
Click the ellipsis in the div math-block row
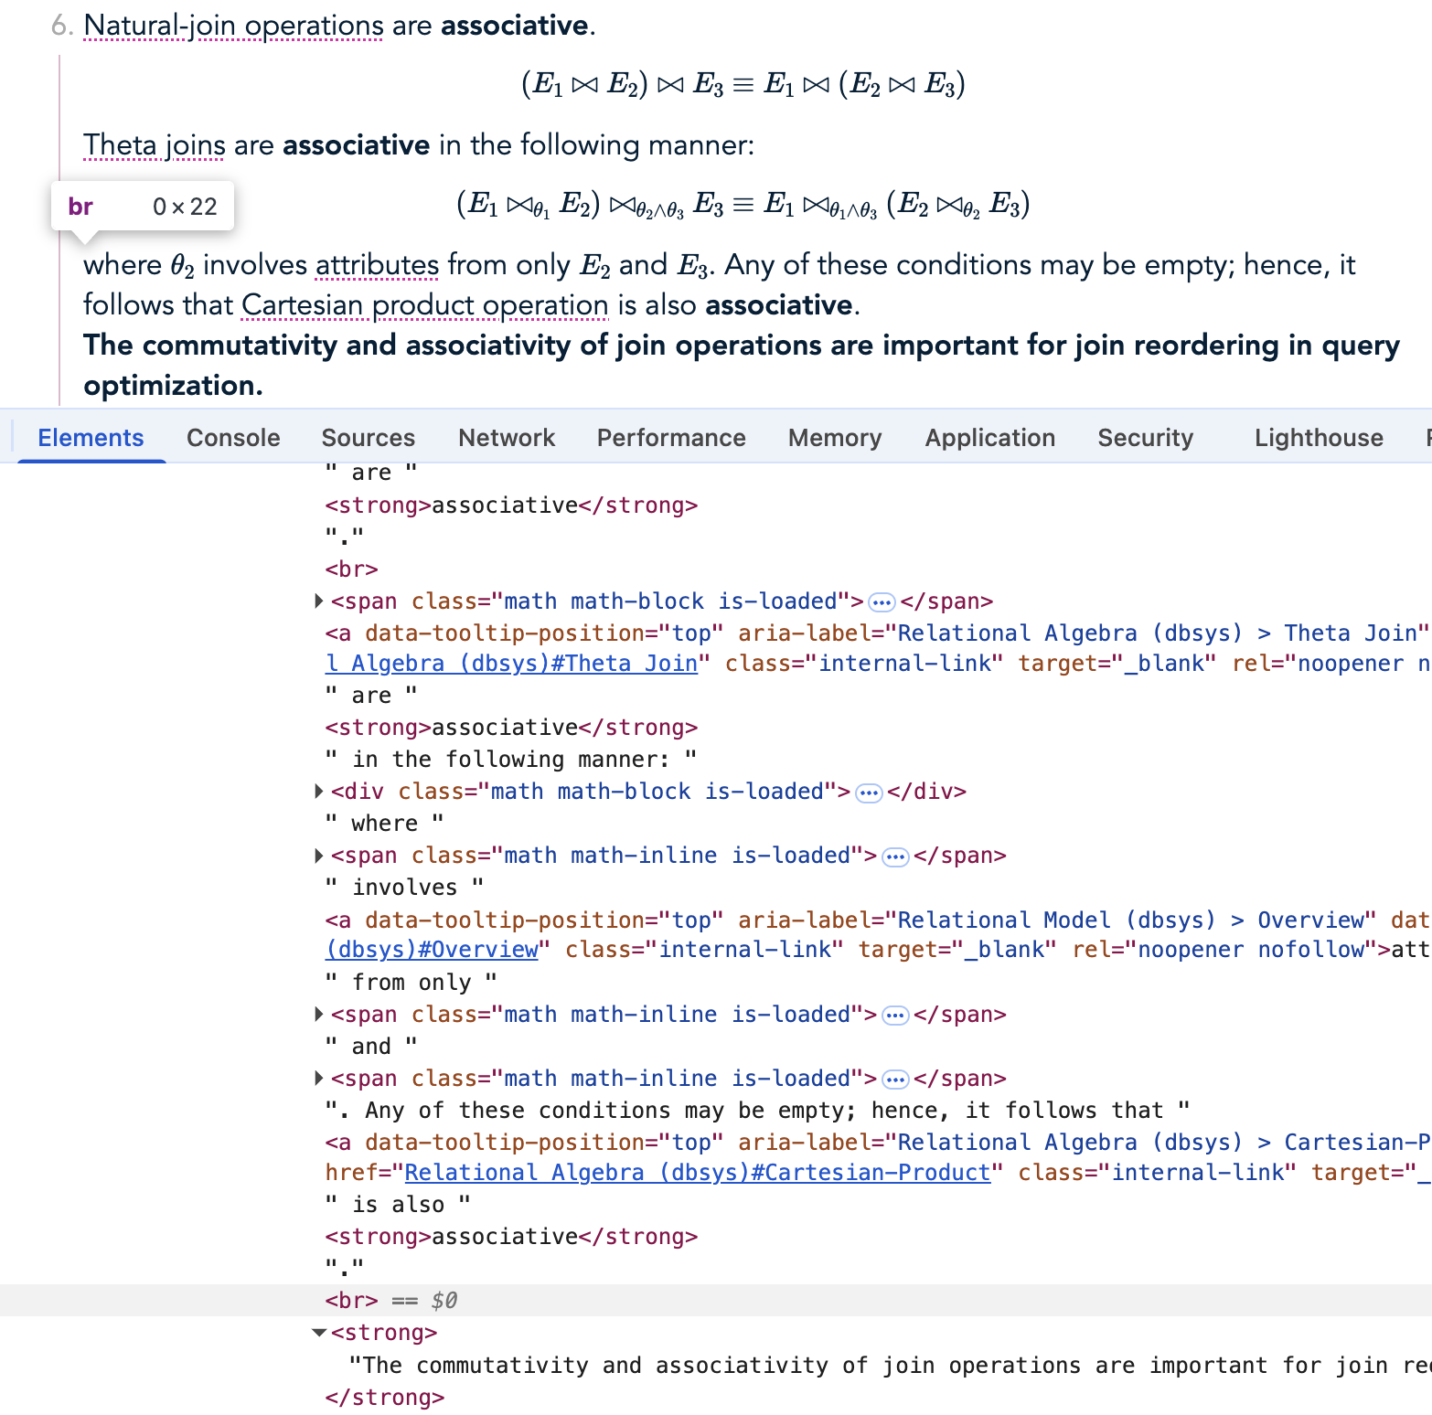(x=869, y=793)
